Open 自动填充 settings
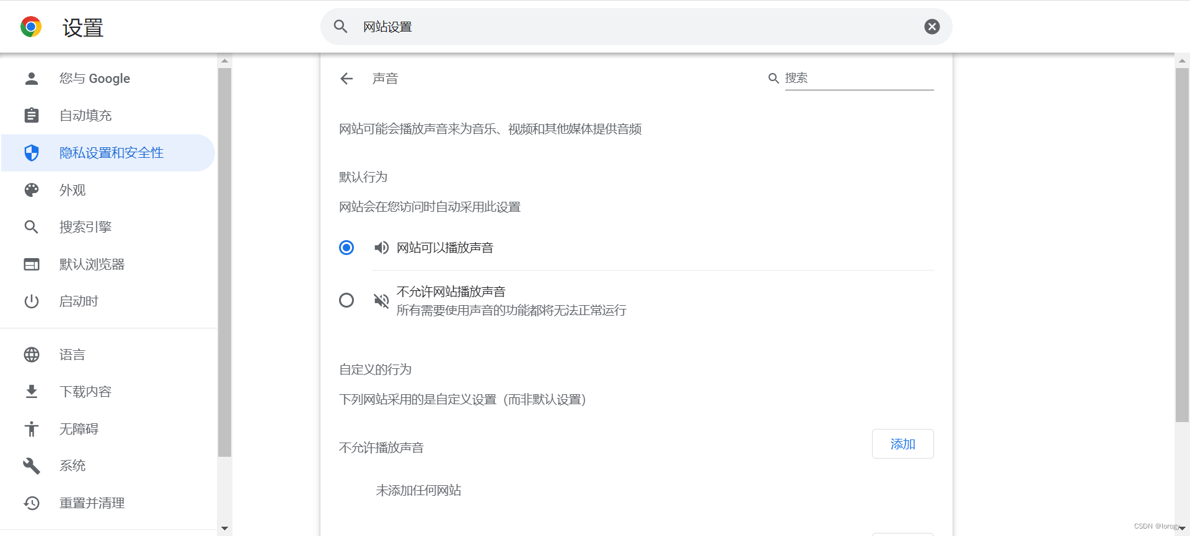Screen dimensions: 1190x536 pos(108,116)
